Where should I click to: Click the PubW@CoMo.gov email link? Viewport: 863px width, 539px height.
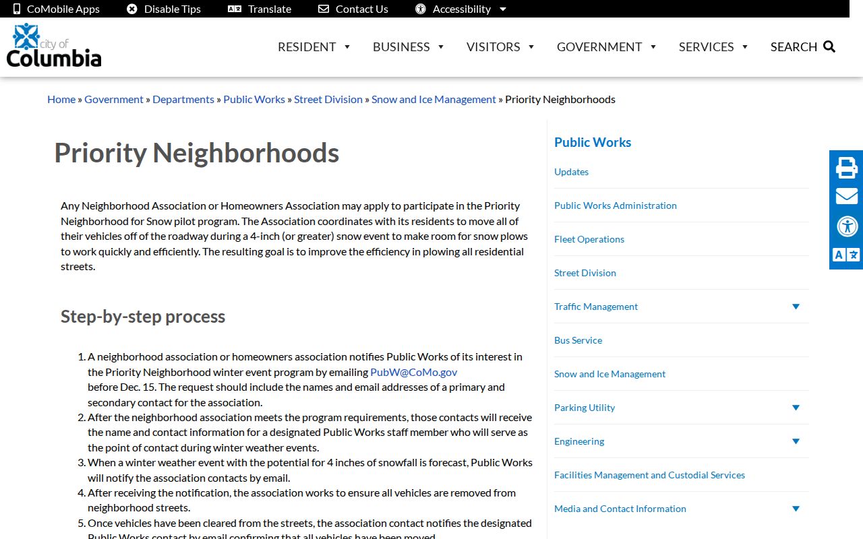point(414,372)
